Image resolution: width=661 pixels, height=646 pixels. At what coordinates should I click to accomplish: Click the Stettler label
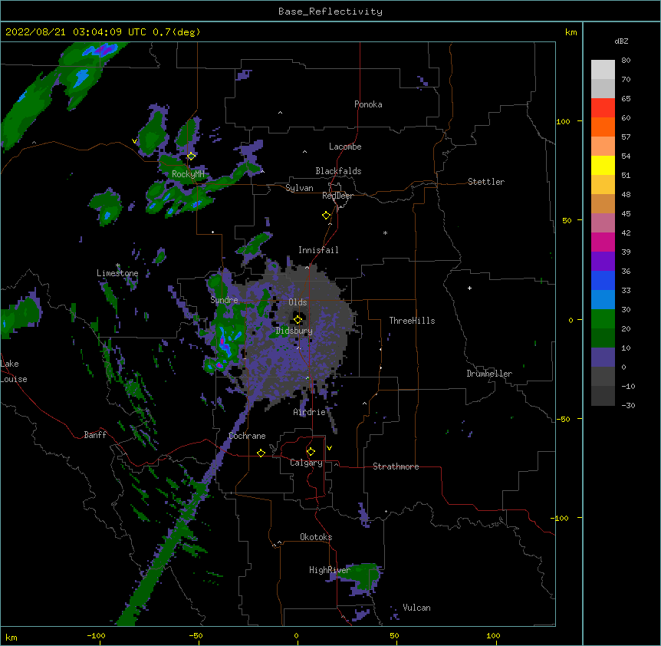486,182
